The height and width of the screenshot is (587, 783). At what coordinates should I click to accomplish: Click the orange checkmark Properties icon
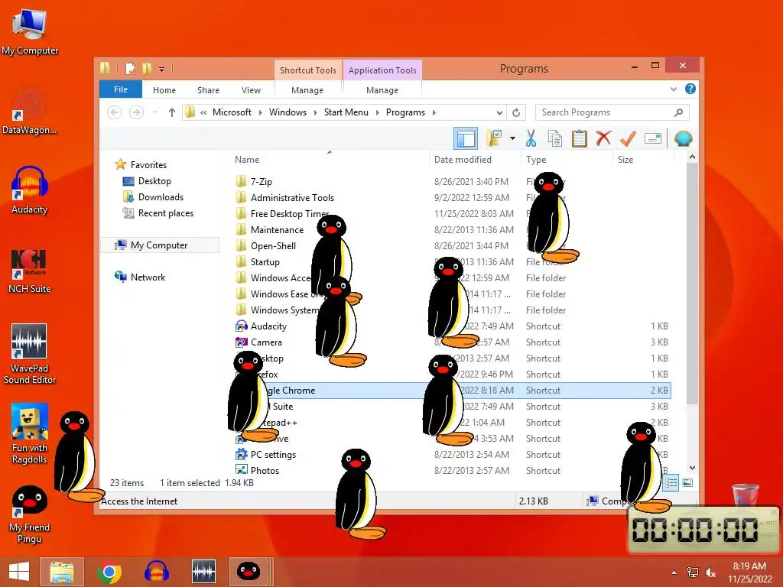coord(628,138)
